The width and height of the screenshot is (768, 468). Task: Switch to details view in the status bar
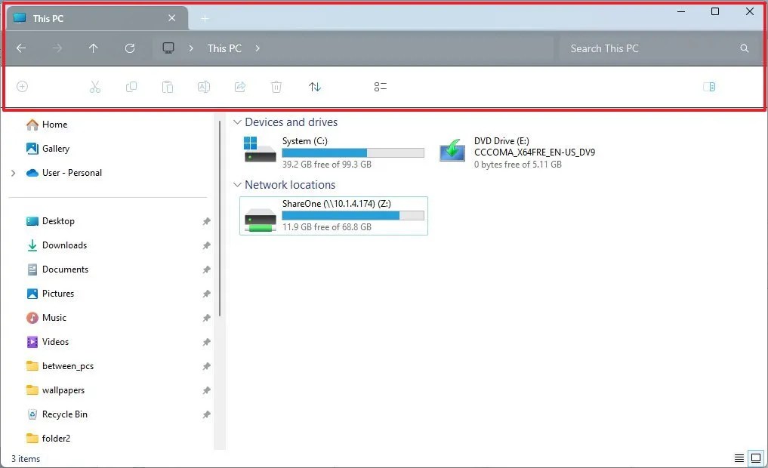pyautogui.click(x=738, y=458)
